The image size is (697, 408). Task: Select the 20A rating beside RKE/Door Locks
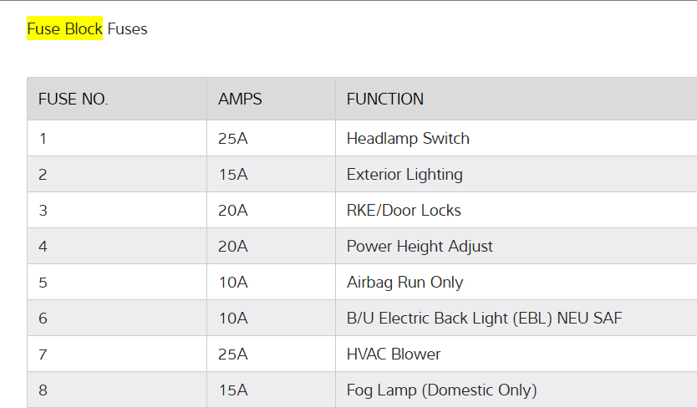233,211
